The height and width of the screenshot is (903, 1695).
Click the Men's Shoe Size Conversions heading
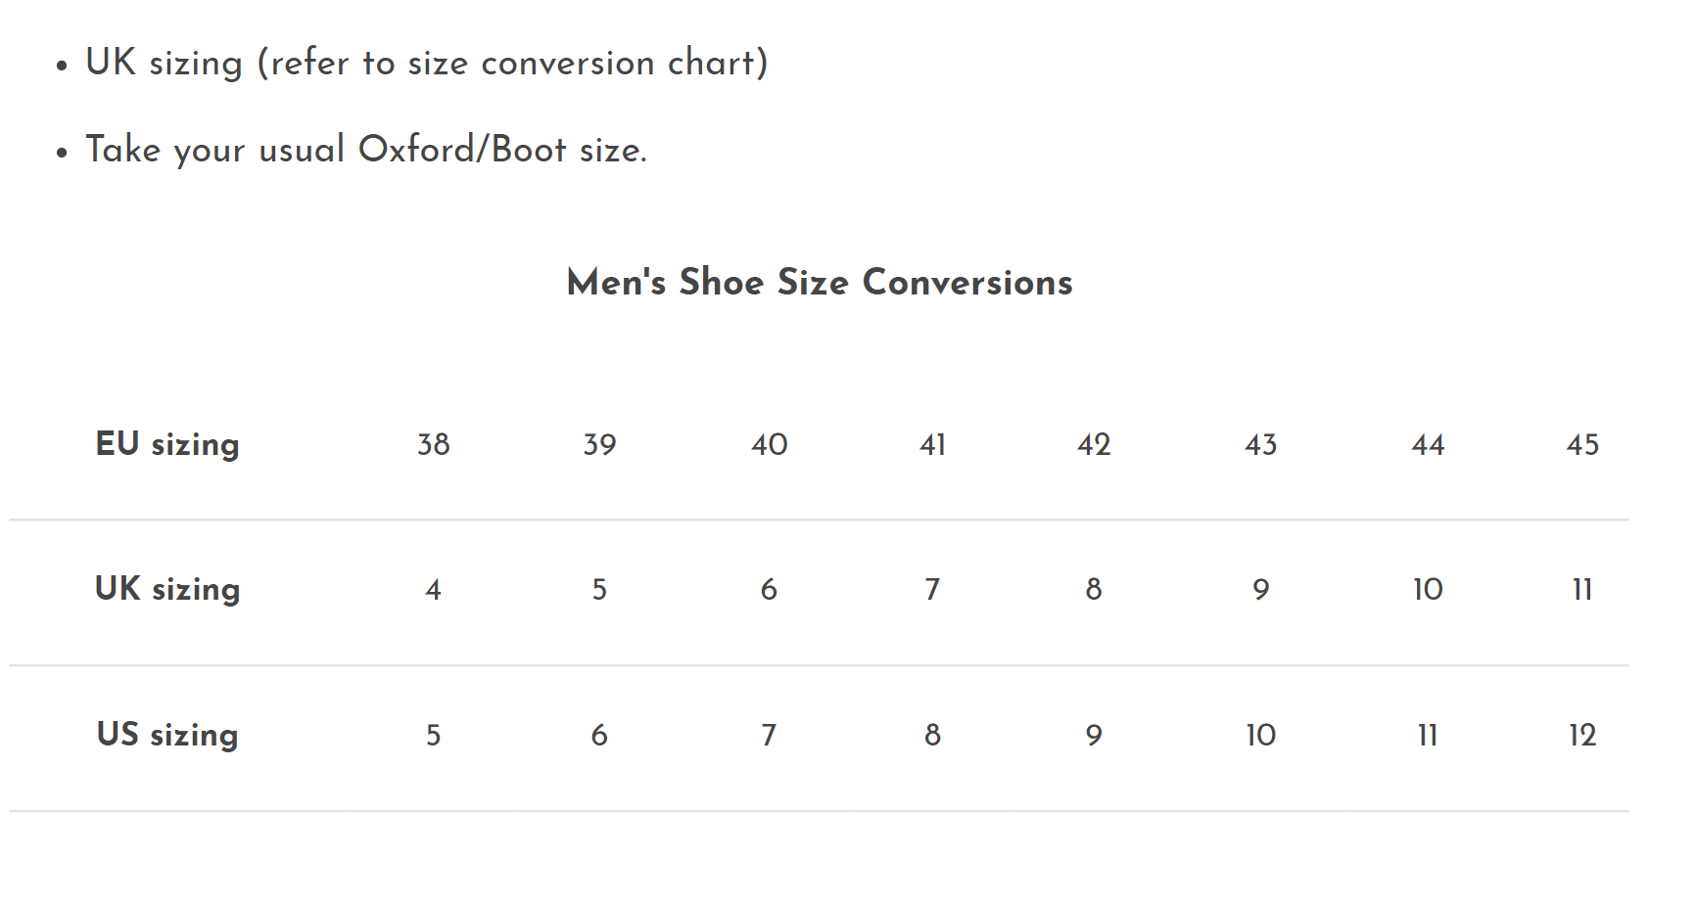[x=820, y=282]
